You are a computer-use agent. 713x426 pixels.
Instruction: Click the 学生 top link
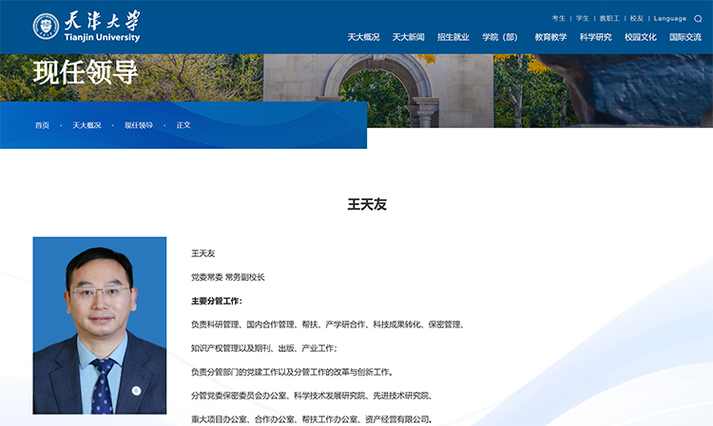click(583, 18)
